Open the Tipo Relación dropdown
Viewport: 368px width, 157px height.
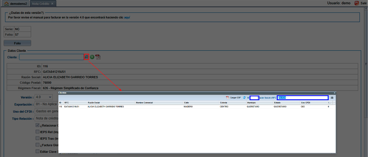pos(46,119)
